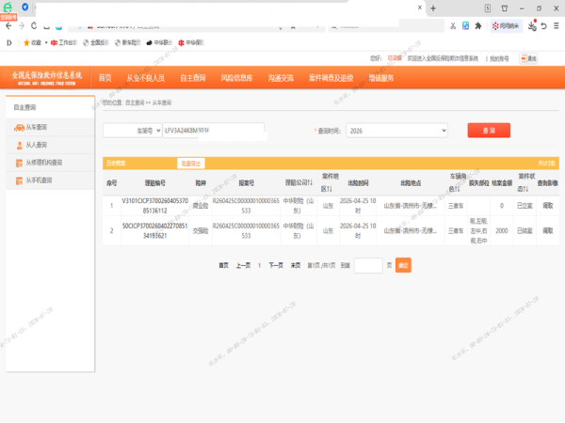Click the car icon beside 从车查询
The width and height of the screenshot is (565, 423).
click(x=19, y=127)
